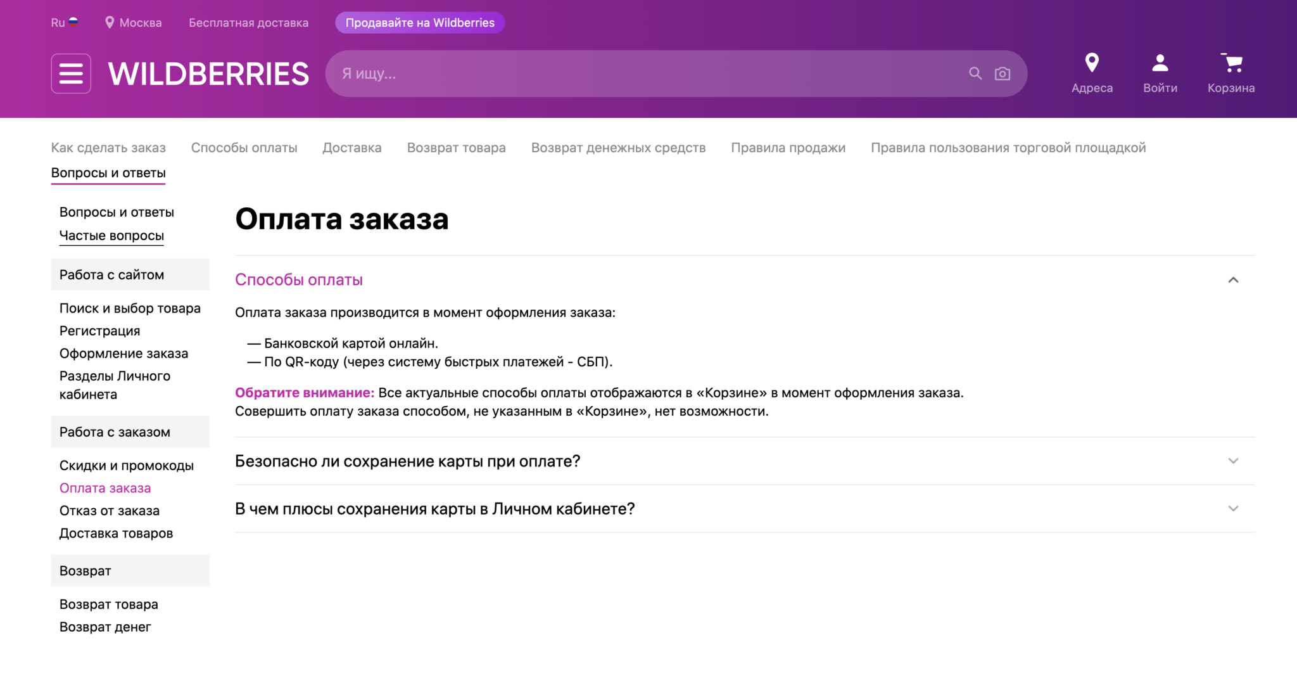Screen dimensions: 1297x685
Task: Select the underlined Вопросы и ответы tab
Action: click(108, 173)
